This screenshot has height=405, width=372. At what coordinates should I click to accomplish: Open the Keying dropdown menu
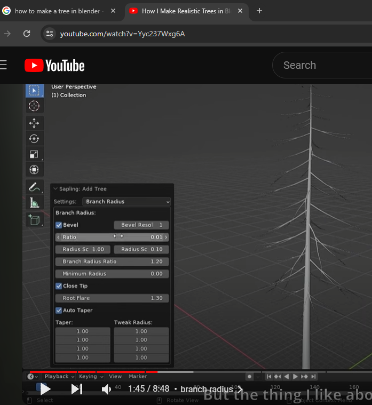tap(91, 376)
